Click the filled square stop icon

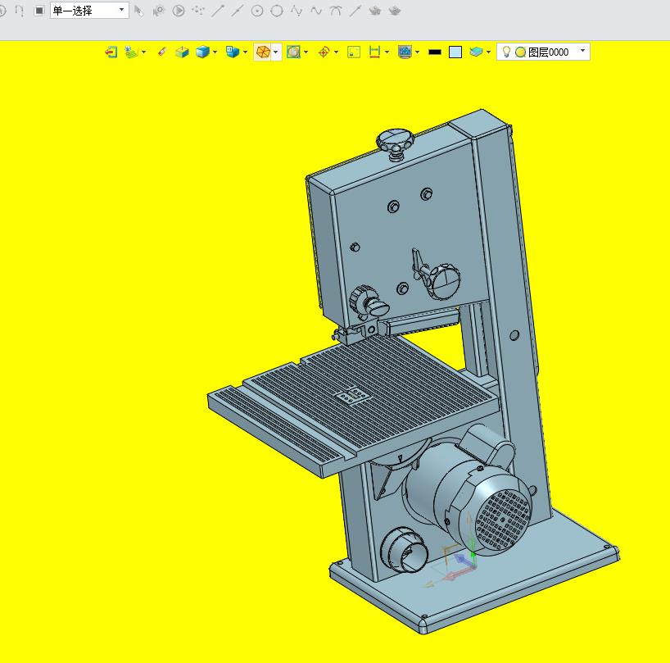click(38, 11)
